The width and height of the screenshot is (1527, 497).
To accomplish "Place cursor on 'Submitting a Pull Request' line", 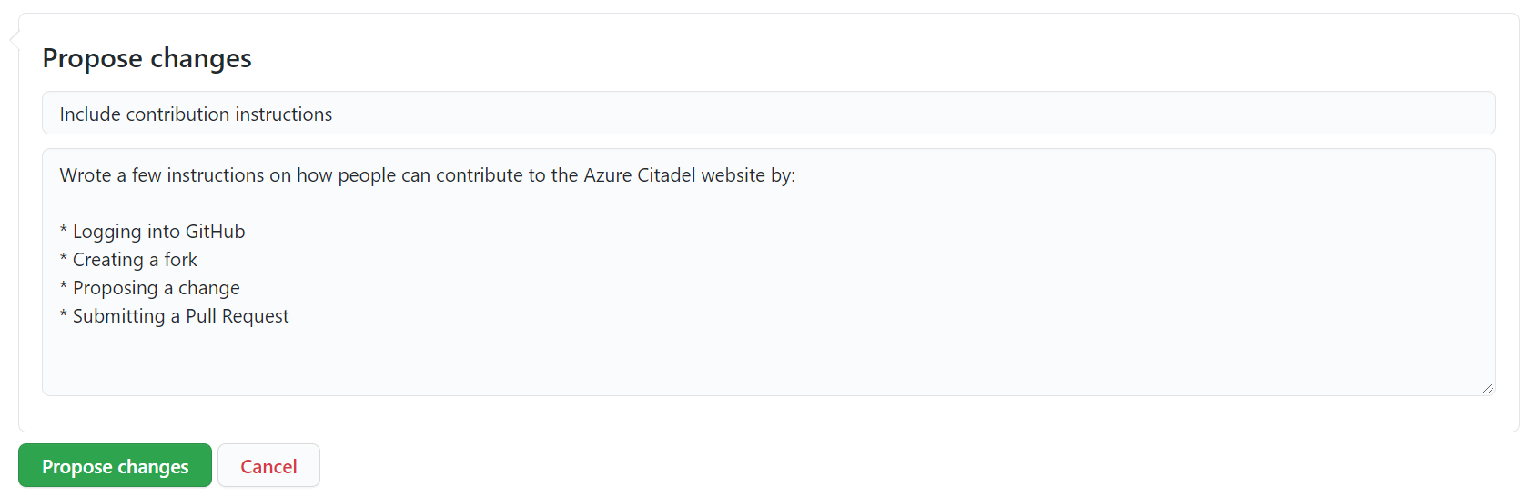I will point(180,316).
